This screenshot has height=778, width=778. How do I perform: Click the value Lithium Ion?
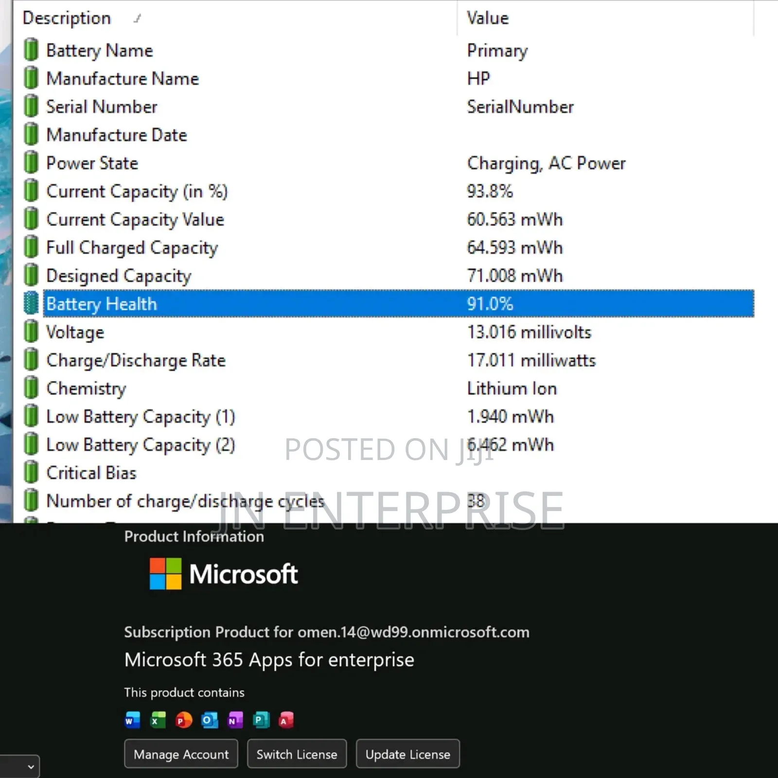512,389
